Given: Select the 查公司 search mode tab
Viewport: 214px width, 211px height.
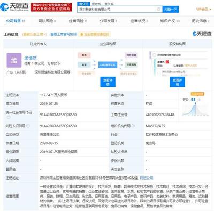Looking at the screenshot, I should click(84, 4).
